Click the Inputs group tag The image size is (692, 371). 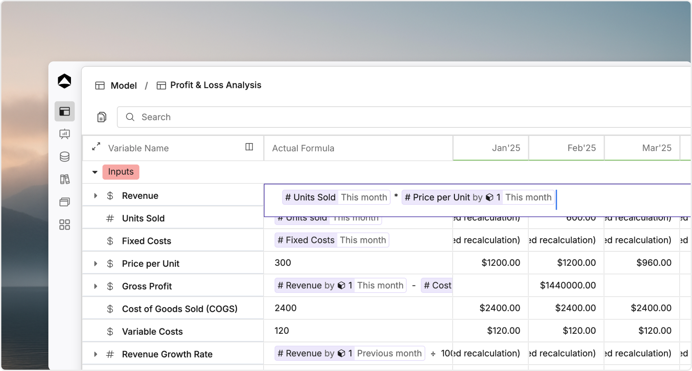coord(121,172)
